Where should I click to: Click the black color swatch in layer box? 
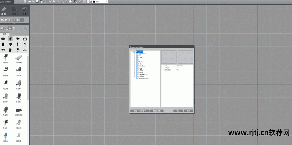[94, 2]
